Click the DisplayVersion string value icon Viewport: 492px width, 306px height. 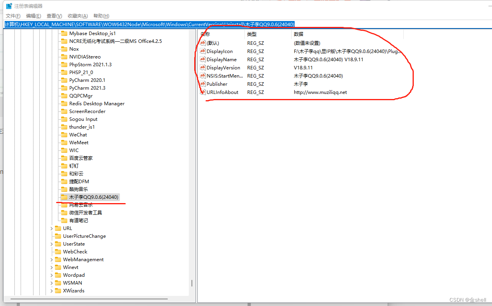(202, 67)
